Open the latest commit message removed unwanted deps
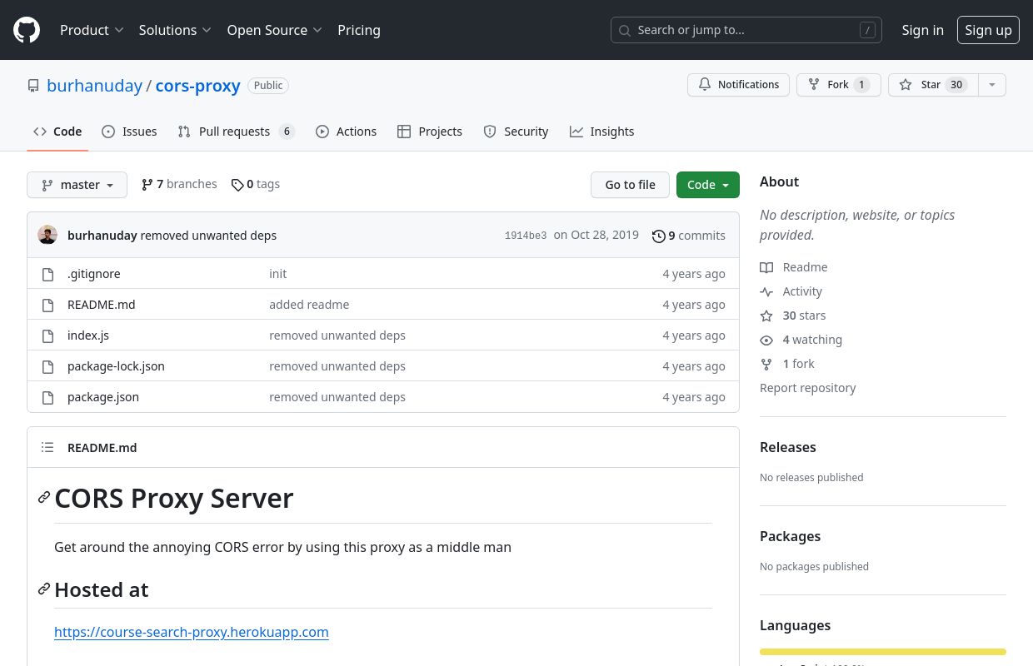This screenshot has width=1033, height=666. [x=208, y=236]
